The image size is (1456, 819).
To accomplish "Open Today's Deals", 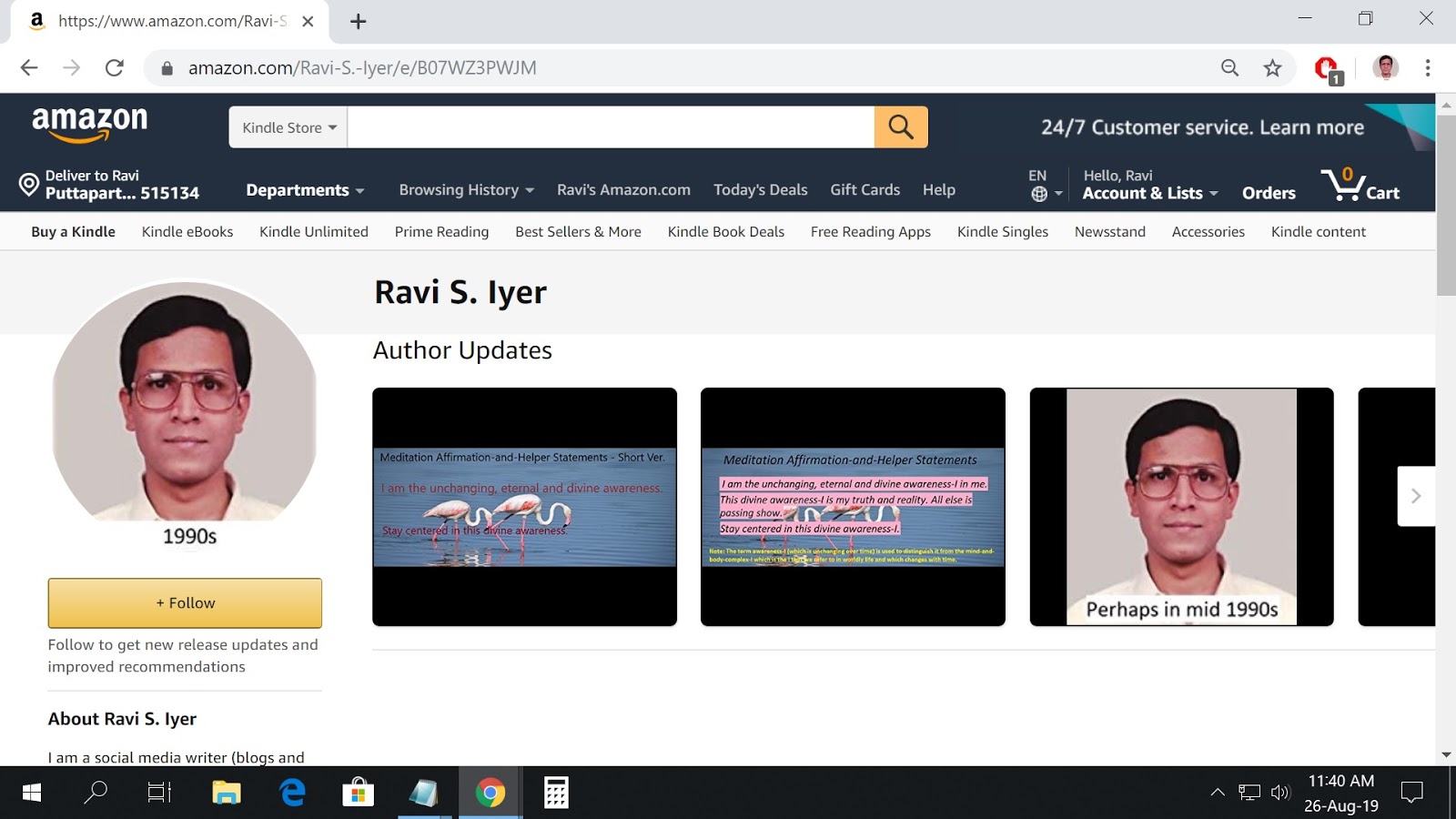I will 761,190.
